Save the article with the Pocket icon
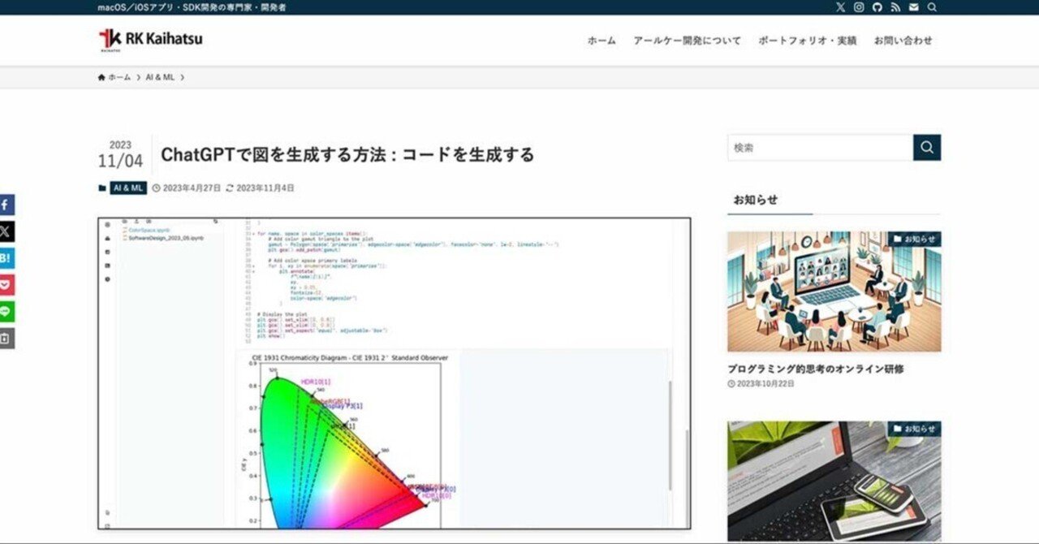Image resolution: width=1039 pixels, height=544 pixels. point(6,285)
